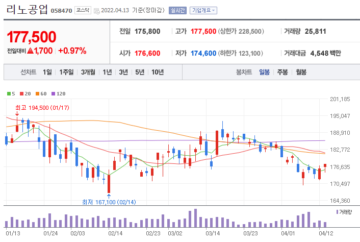Open the 기업개요 dropdown

pos(203,10)
